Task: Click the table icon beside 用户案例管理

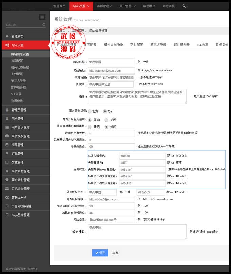Action: [x=7, y=127]
